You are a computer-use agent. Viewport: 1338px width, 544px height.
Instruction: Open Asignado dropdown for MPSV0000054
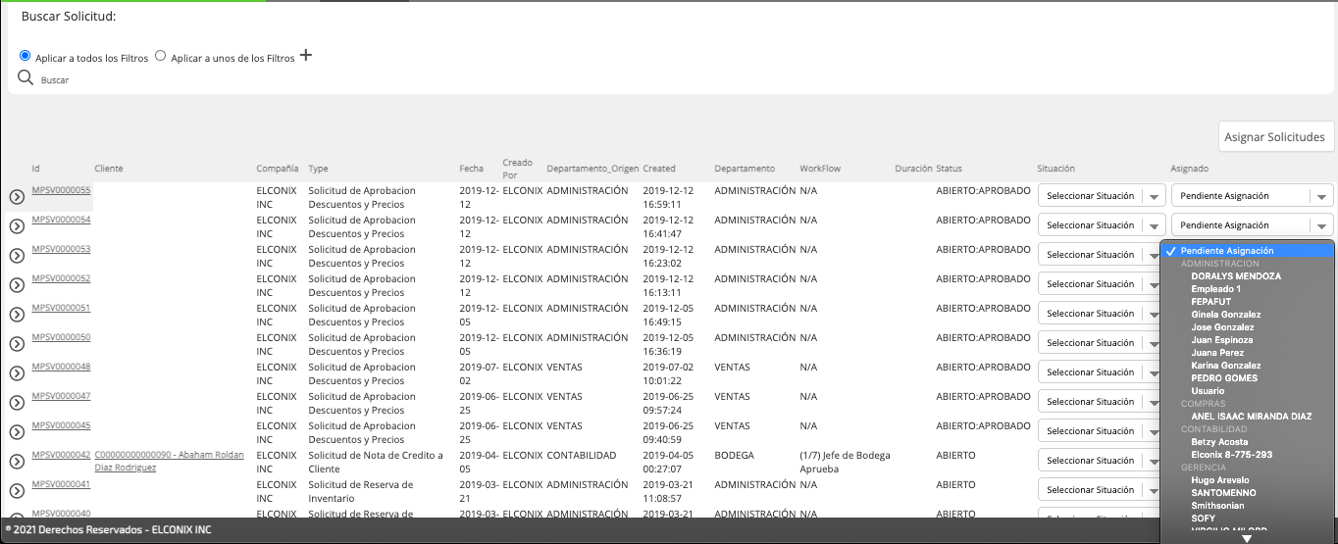1253,225
